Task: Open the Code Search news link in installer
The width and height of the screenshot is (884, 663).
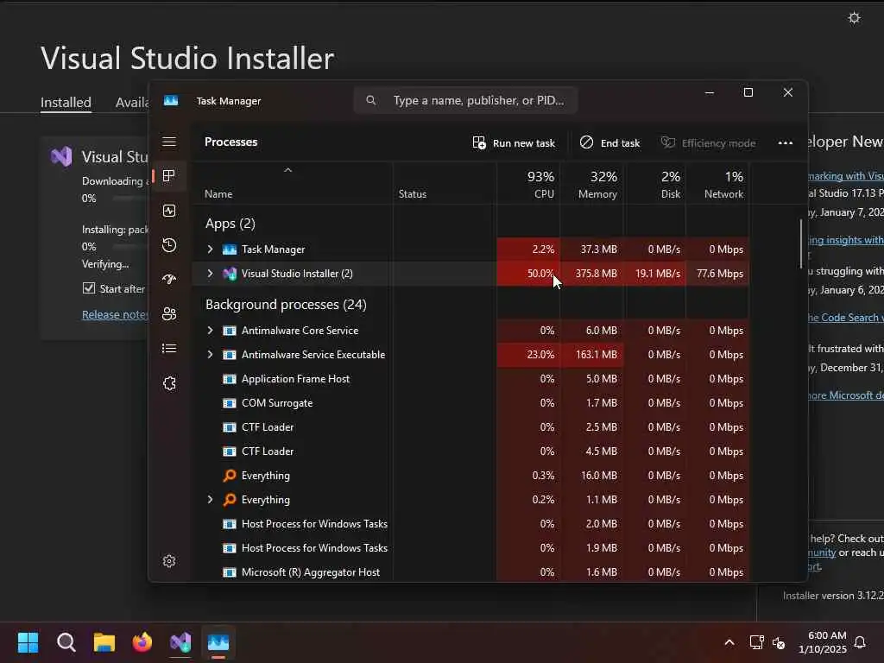Action: click(x=846, y=318)
